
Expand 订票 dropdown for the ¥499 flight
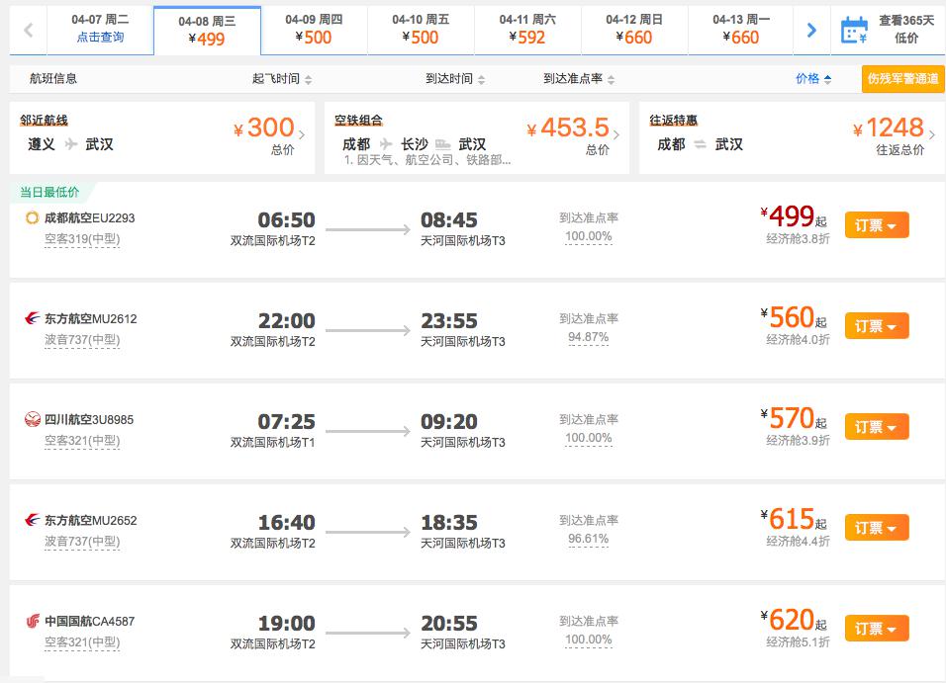(x=877, y=225)
